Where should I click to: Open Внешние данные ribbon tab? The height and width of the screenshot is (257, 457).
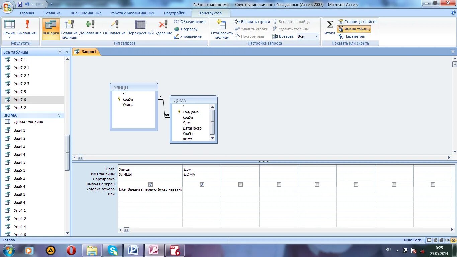(86, 13)
